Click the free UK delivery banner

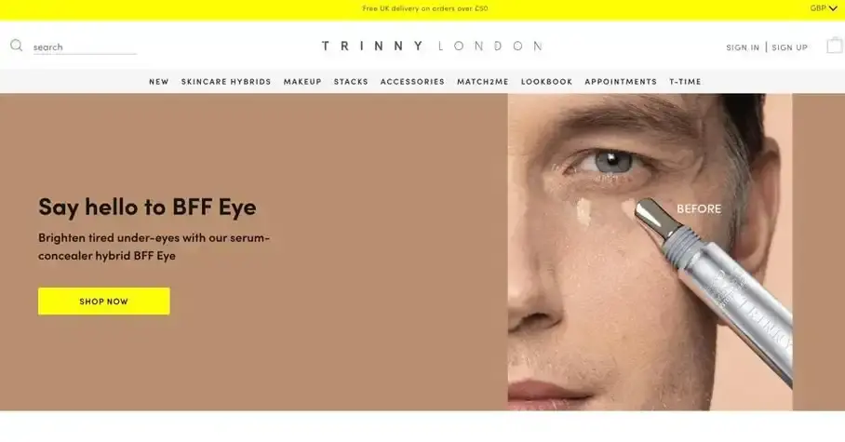click(x=425, y=8)
